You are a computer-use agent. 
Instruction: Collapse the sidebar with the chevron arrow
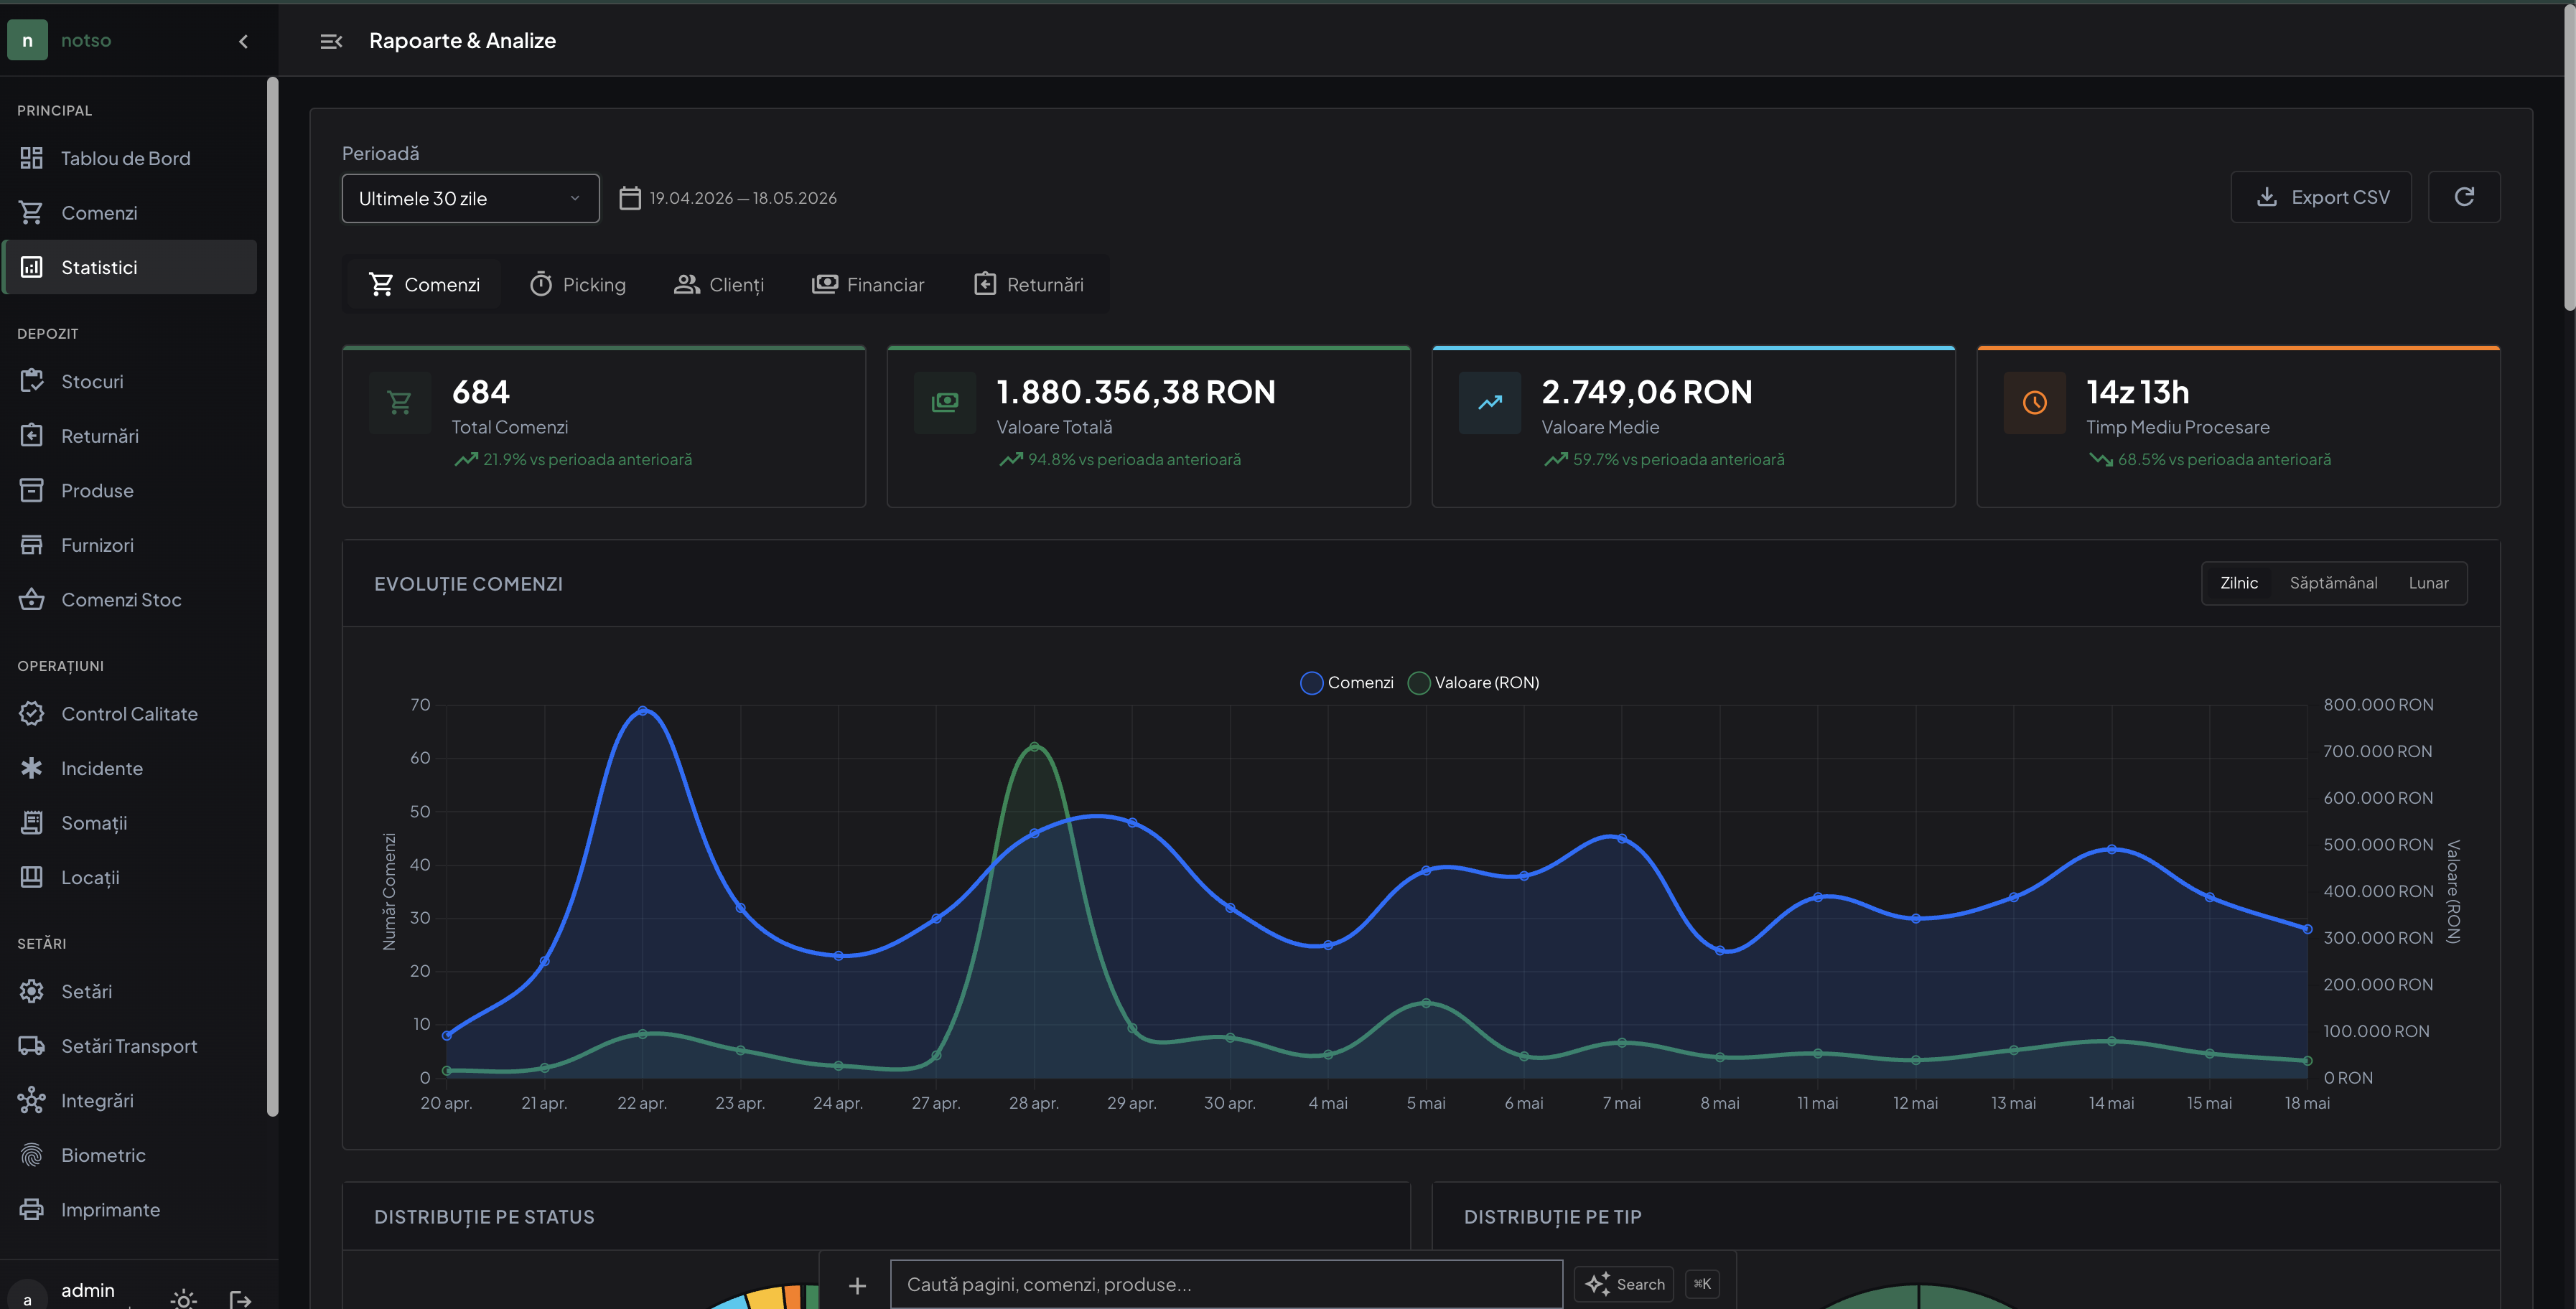(x=243, y=41)
